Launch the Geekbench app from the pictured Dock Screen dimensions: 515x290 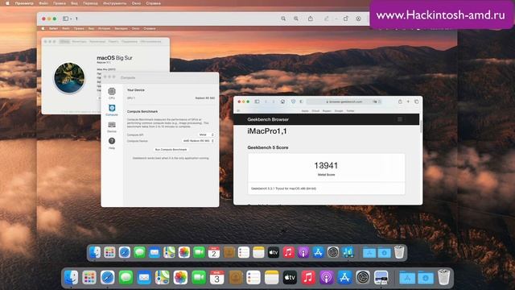pos(348,252)
